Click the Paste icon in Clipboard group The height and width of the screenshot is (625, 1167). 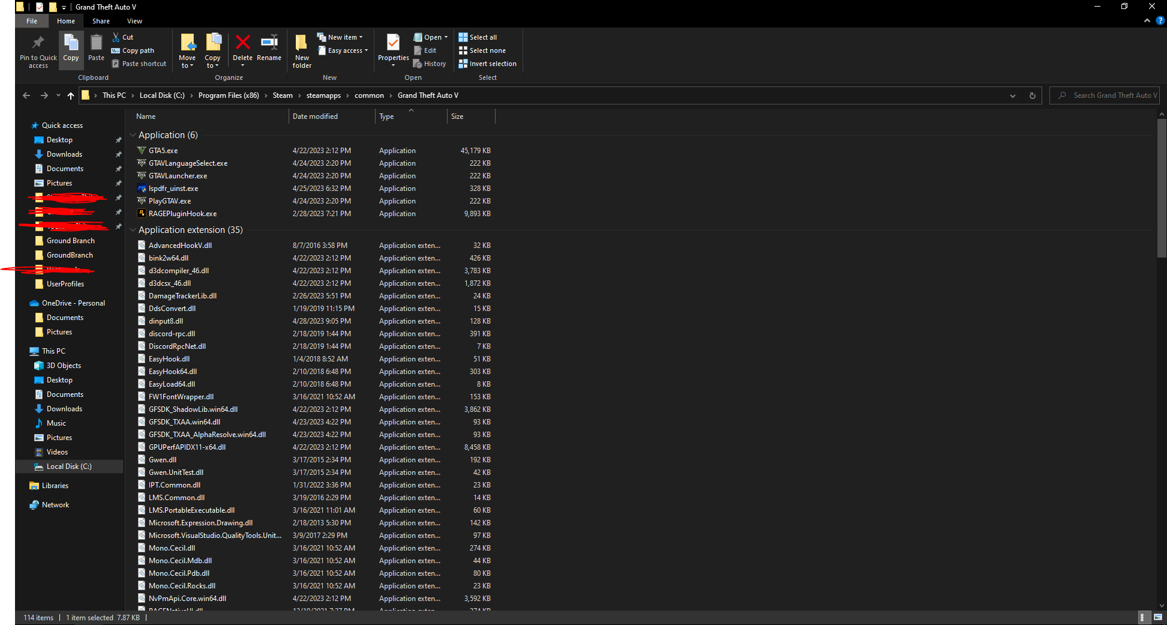pos(96,48)
